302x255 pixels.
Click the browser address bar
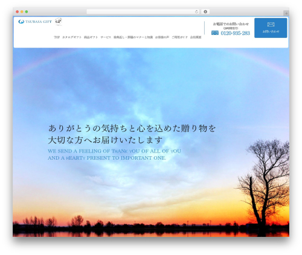click(x=143, y=11)
